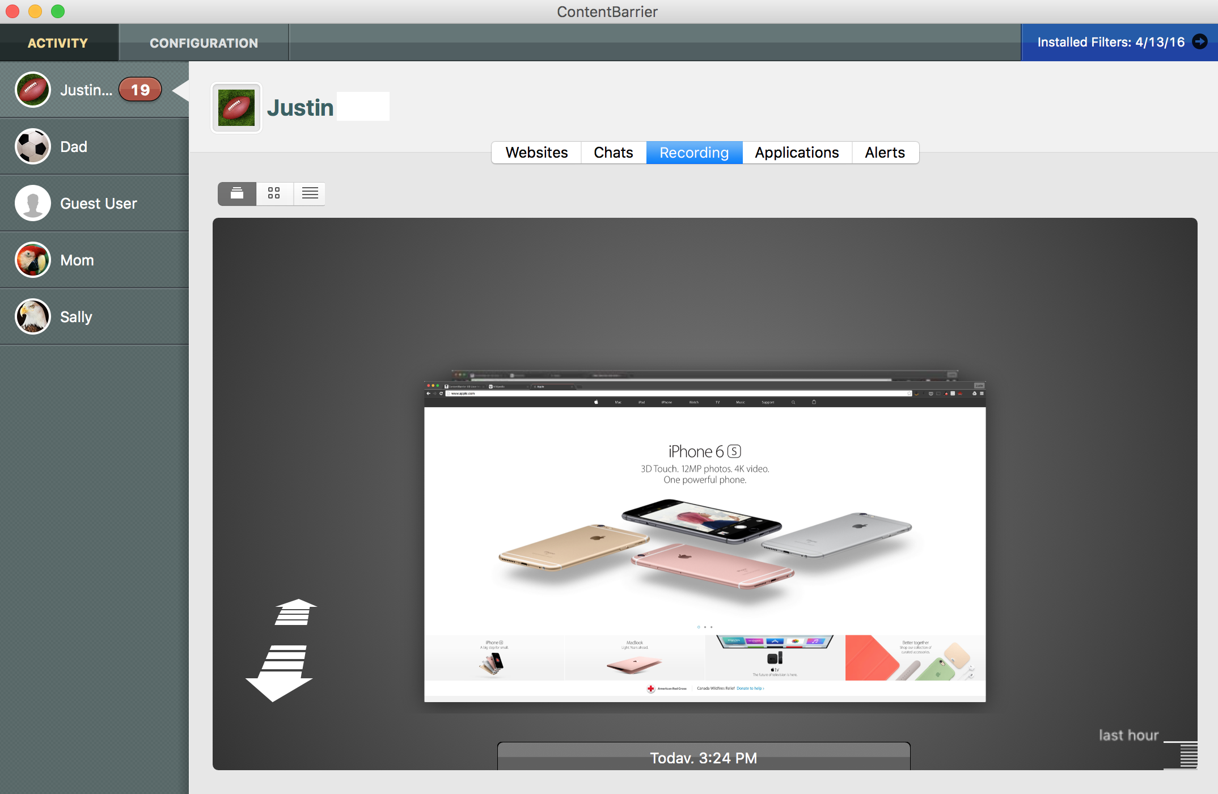
Task: Select Mom in the user sidebar
Action: (x=94, y=260)
